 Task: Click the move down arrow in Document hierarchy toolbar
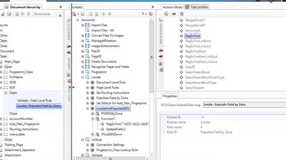29,14
